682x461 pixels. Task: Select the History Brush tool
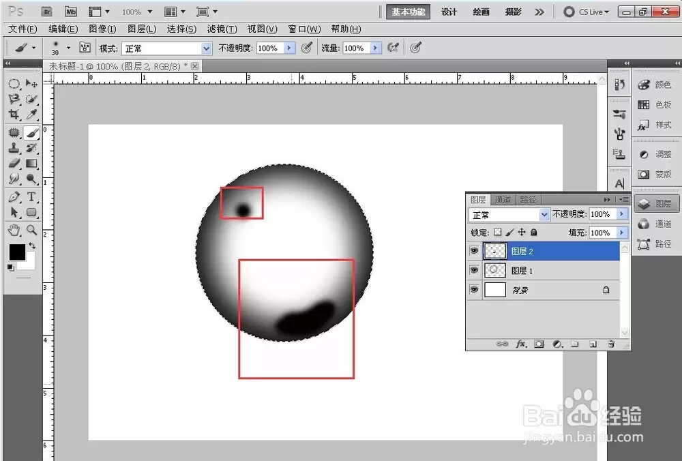coord(31,148)
